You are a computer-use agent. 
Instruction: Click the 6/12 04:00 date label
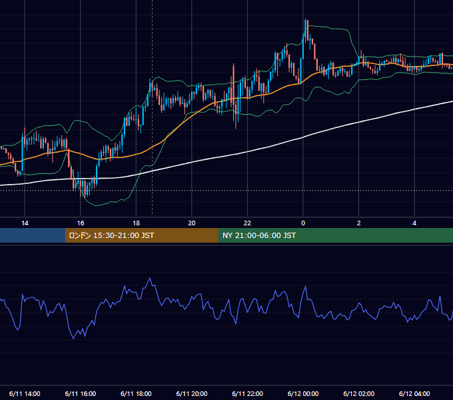[414, 393]
